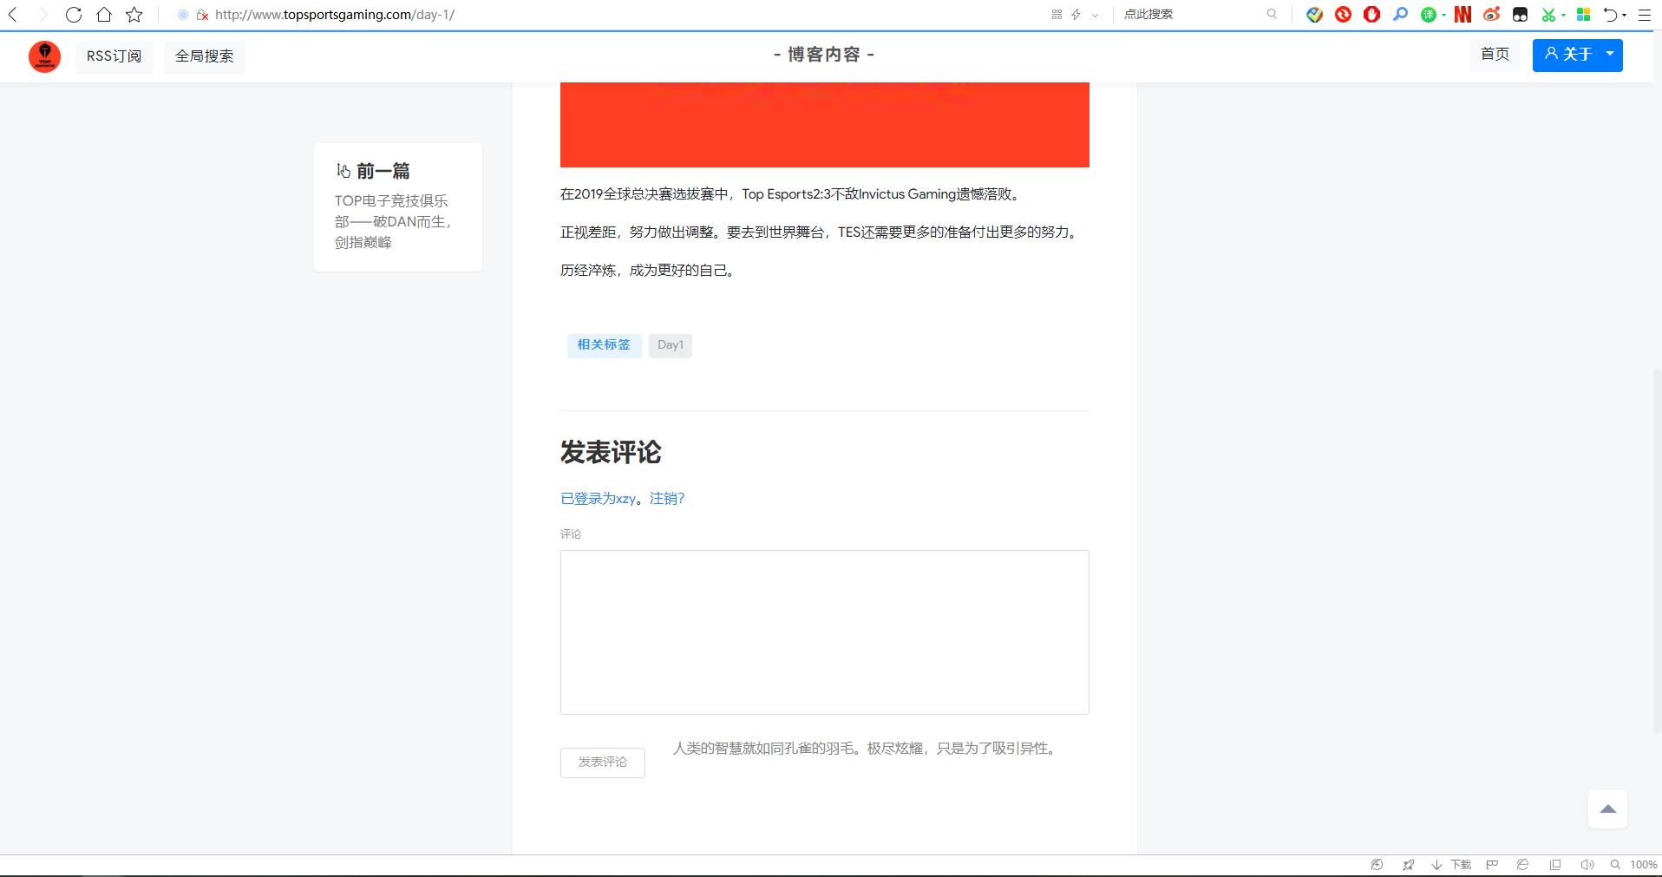This screenshot has height=877, width=1662.
Task: Click the 相关标签 label badge
Action: tap(604, 345)
